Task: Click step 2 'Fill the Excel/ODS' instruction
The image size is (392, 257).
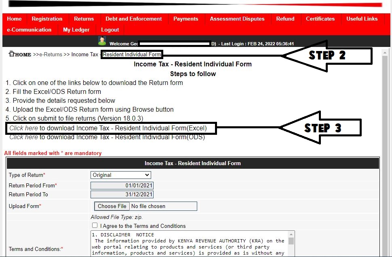Action: (53, 92)
